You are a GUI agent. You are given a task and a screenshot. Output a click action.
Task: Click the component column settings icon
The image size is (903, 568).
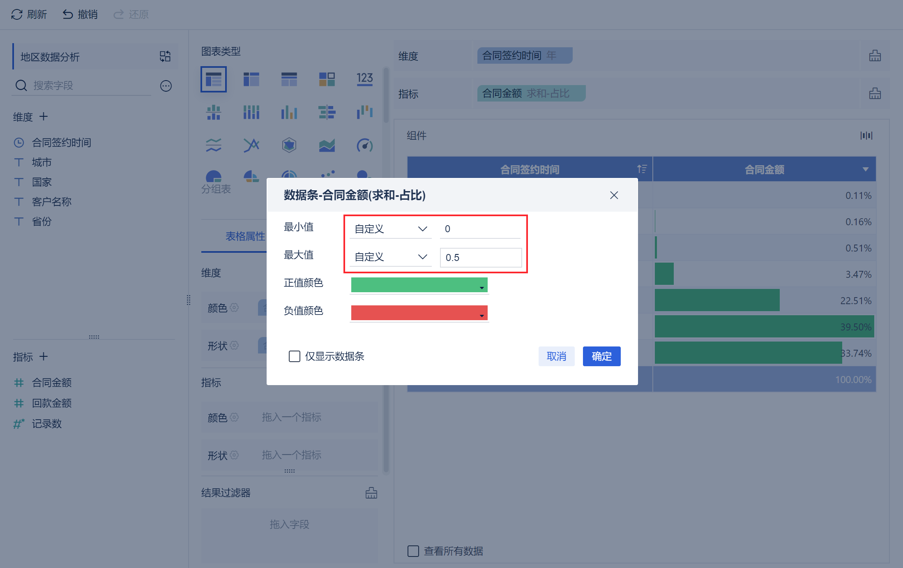pyautogui.click(x=866, y=136)
